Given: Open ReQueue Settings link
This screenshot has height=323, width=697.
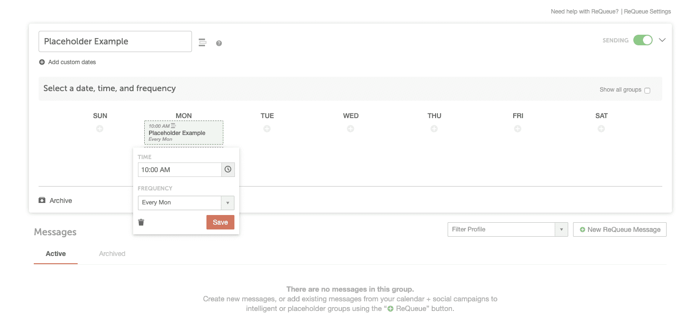Looking at the screenshot, I should coord(647,12).
